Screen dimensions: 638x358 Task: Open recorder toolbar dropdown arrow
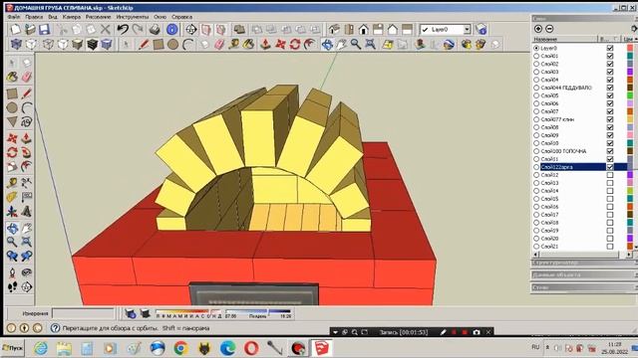(335, 332)
